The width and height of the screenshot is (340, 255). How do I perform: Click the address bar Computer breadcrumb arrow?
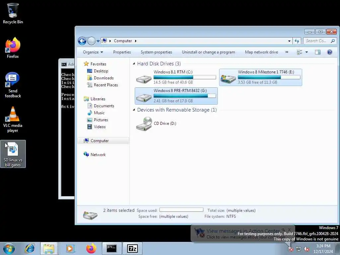(x=136, y=41)
